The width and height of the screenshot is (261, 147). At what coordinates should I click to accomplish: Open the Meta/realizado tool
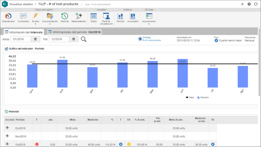point(78,18)
